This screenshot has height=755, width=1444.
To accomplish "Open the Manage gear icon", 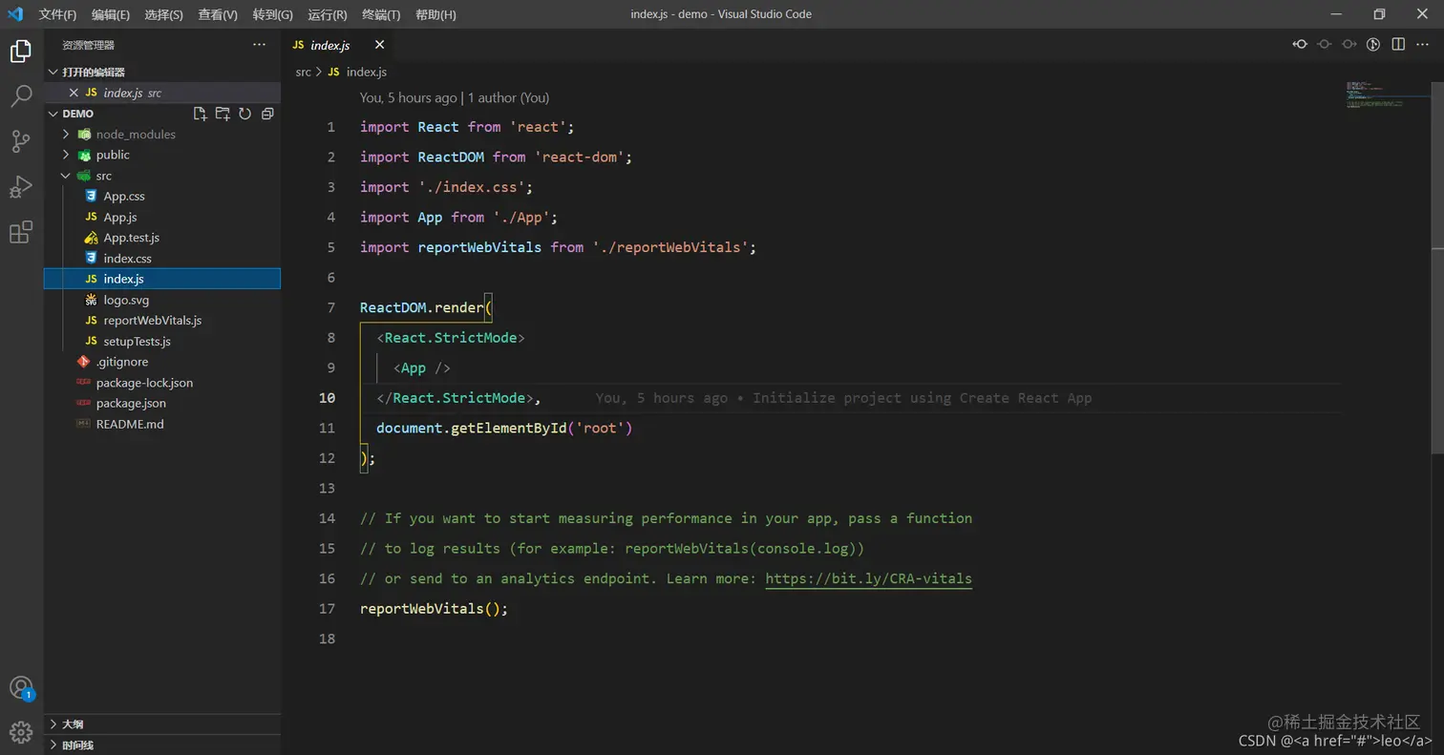I will [x=21, y=733].
